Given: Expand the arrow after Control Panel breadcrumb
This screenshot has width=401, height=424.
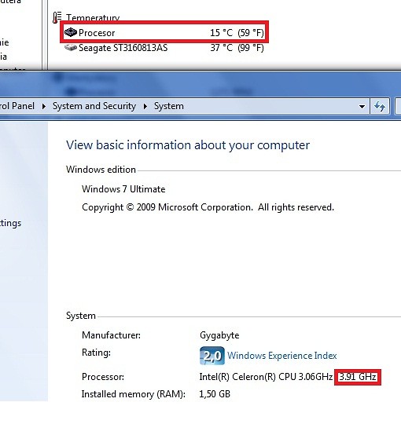Looking at the screenshot, I should pyautogui.click(x=43, y=106).
